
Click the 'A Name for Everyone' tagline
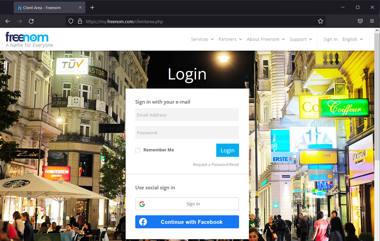[x=29, y=45]
